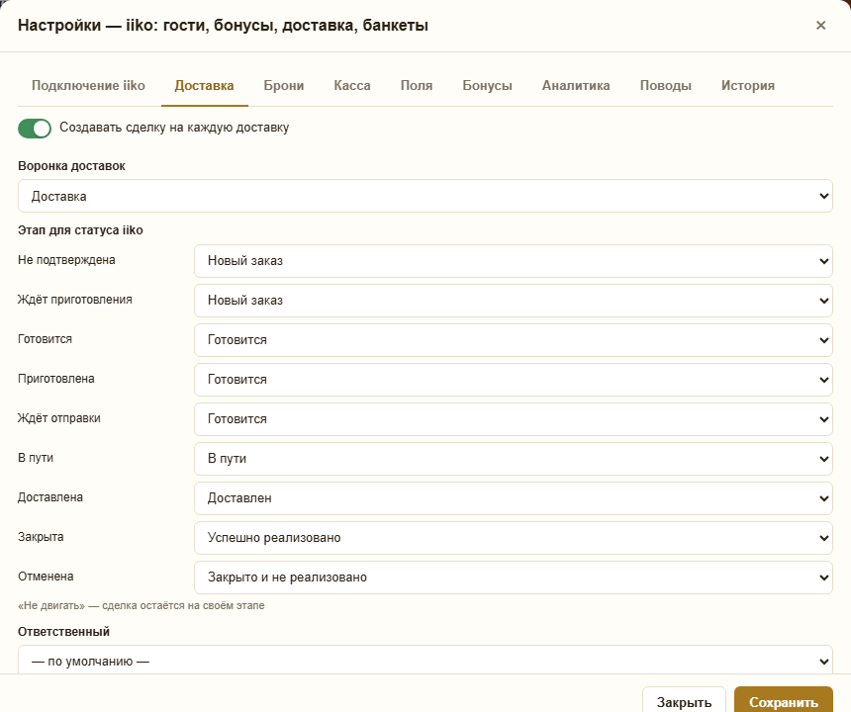This screenshot has height=712, width=851.
Task: Expand stage dropdown for 'Доставлена'
Action: (514, 498)
